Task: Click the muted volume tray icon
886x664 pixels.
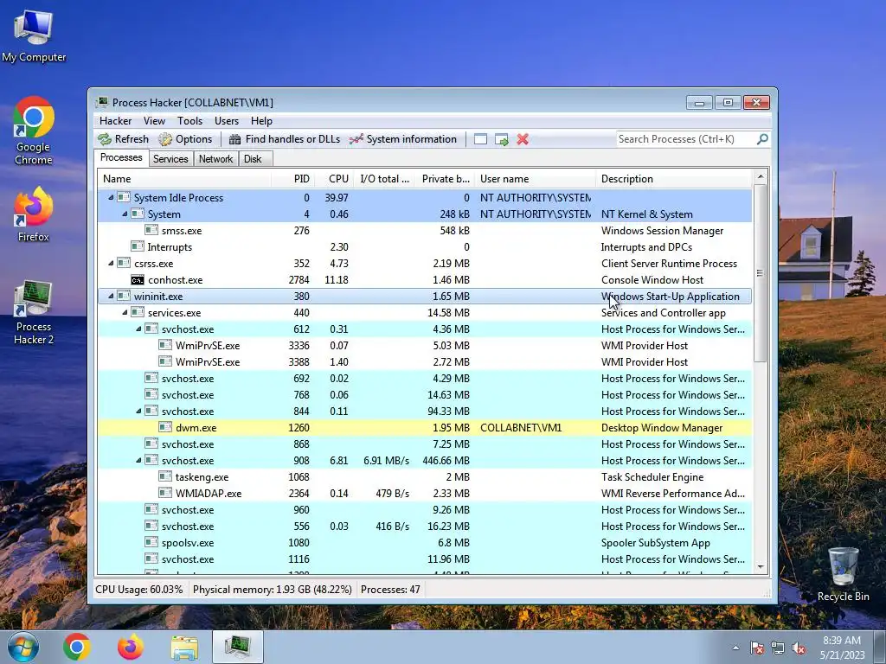Action: pos(799,648)
